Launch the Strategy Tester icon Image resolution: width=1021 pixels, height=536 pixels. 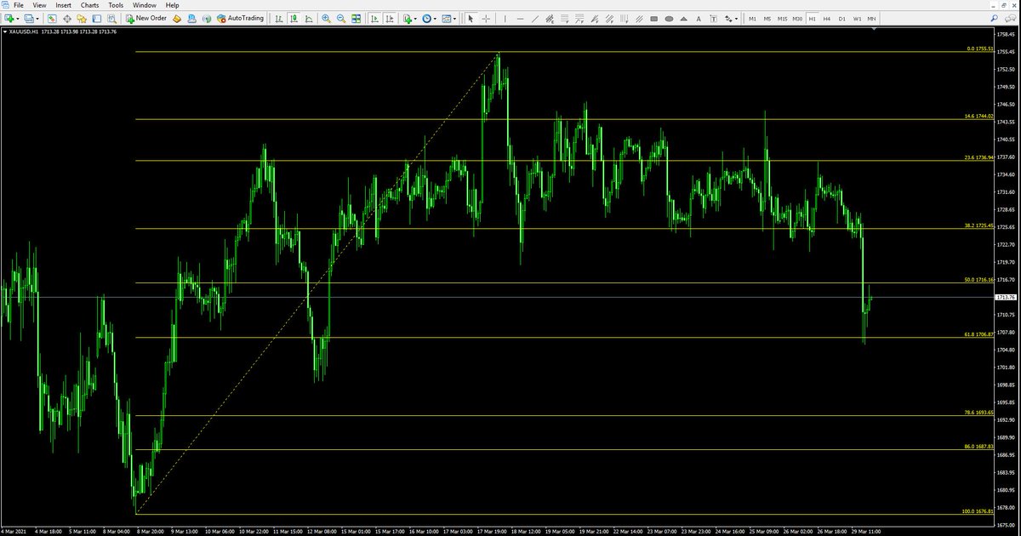click(x=111, y=18)
